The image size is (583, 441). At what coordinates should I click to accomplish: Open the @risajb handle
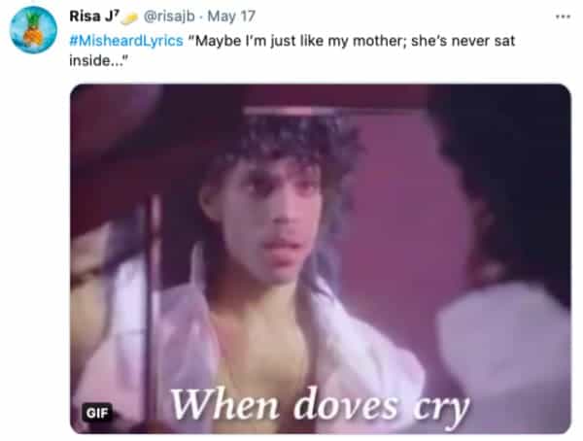click(169, 17)
